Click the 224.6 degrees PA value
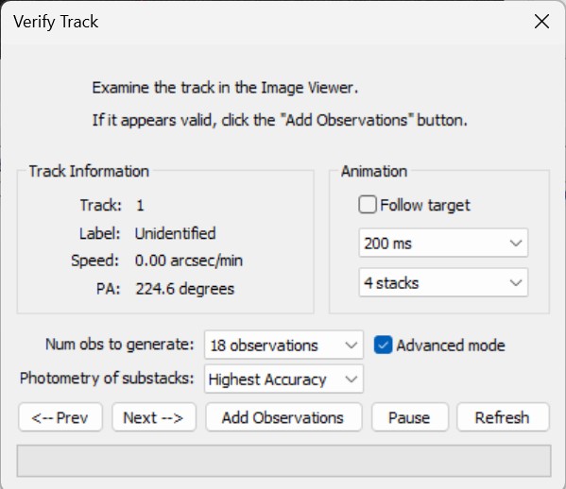566x489 pixels. [185, 289]
